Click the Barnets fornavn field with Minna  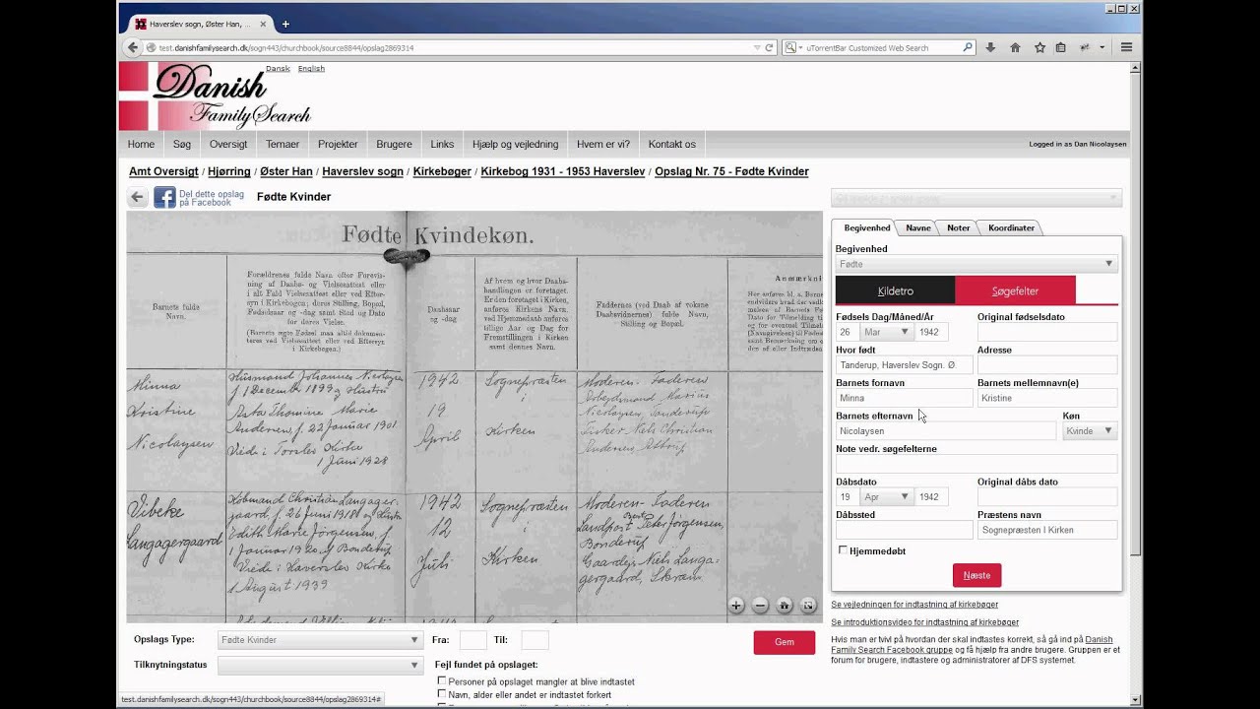[x=904, y=398]
